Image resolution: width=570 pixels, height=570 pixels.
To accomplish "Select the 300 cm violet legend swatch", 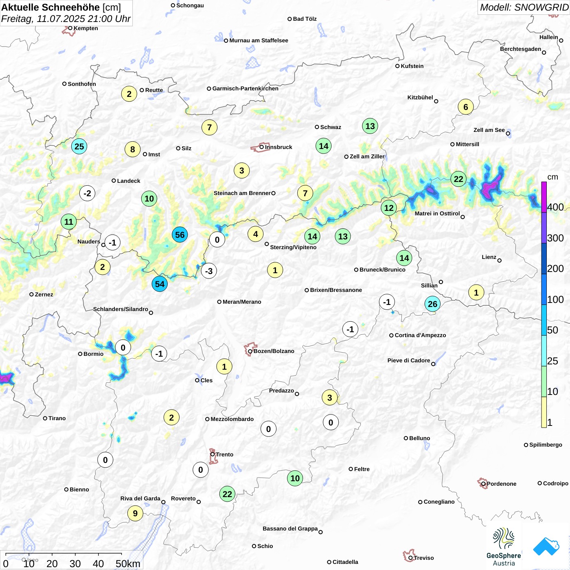I will coord(544,228).
